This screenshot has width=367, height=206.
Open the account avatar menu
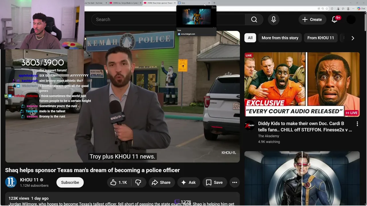(351, 19)
